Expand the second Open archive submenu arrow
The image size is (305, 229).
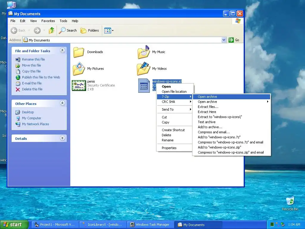268,102
